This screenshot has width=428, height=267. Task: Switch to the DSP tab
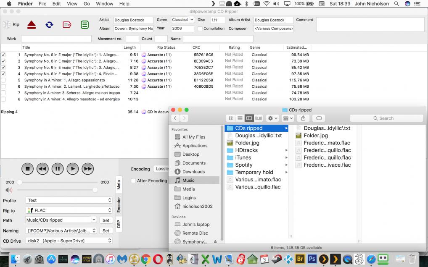pos(119,224)
